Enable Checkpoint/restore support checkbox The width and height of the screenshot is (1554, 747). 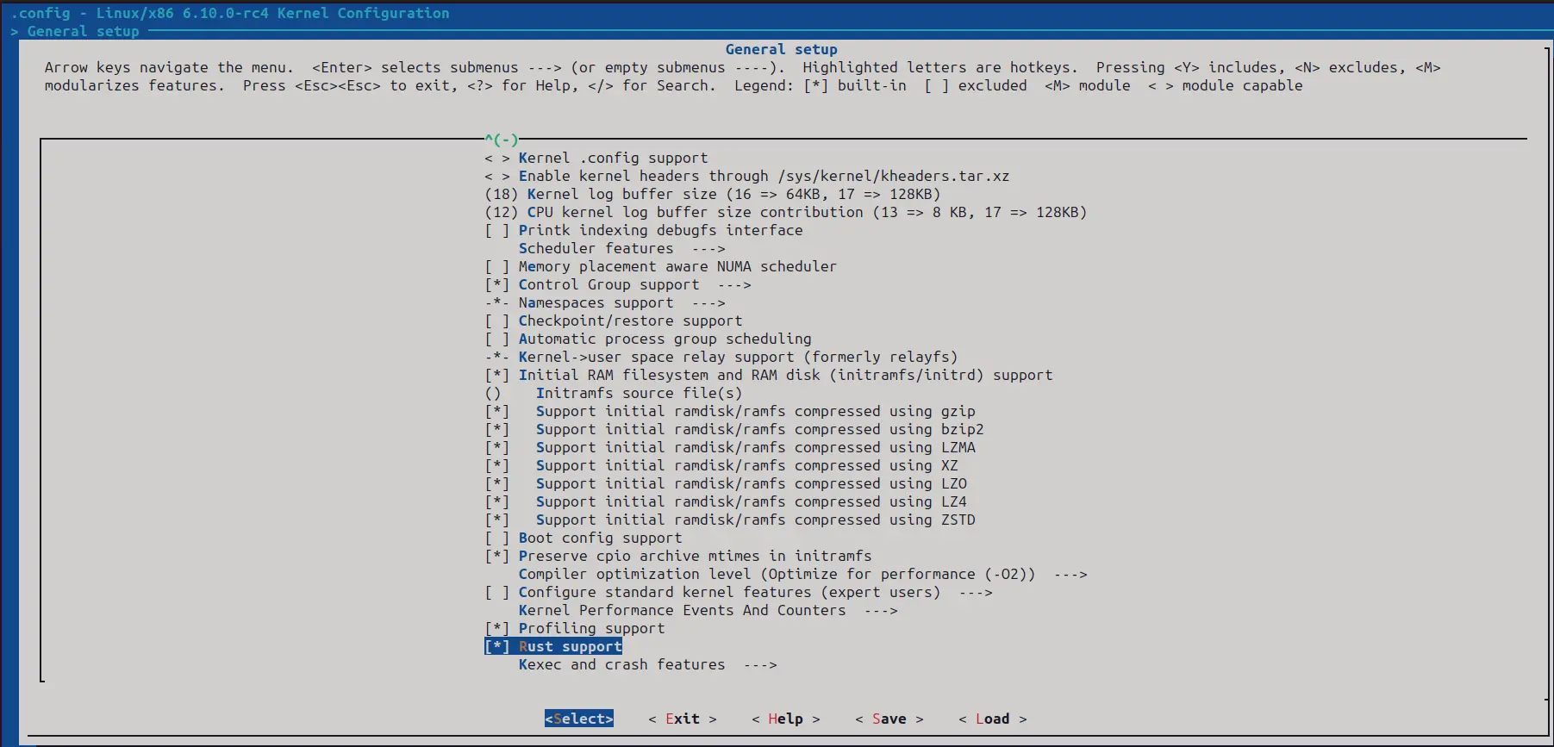tap(614, 321)
